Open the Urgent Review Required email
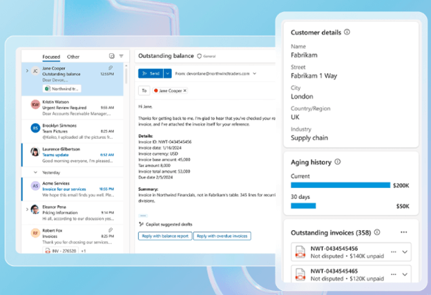The width and height of the screenshot is (431, 295). click(x=73, y=108)
